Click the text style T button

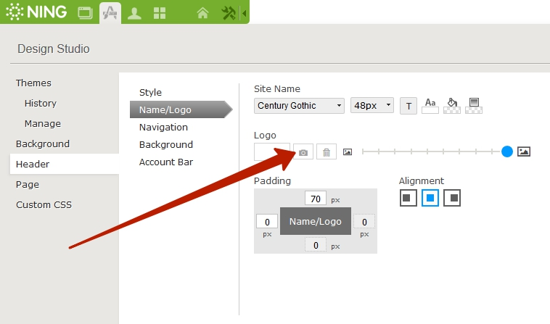[x=409, y=106]
